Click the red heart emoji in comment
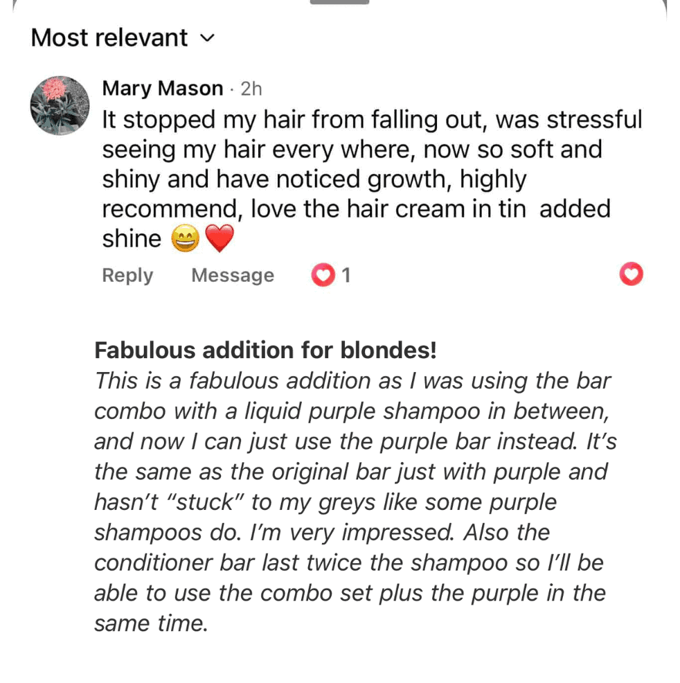The height and width of the screenshot is (683, 680). 220,240
